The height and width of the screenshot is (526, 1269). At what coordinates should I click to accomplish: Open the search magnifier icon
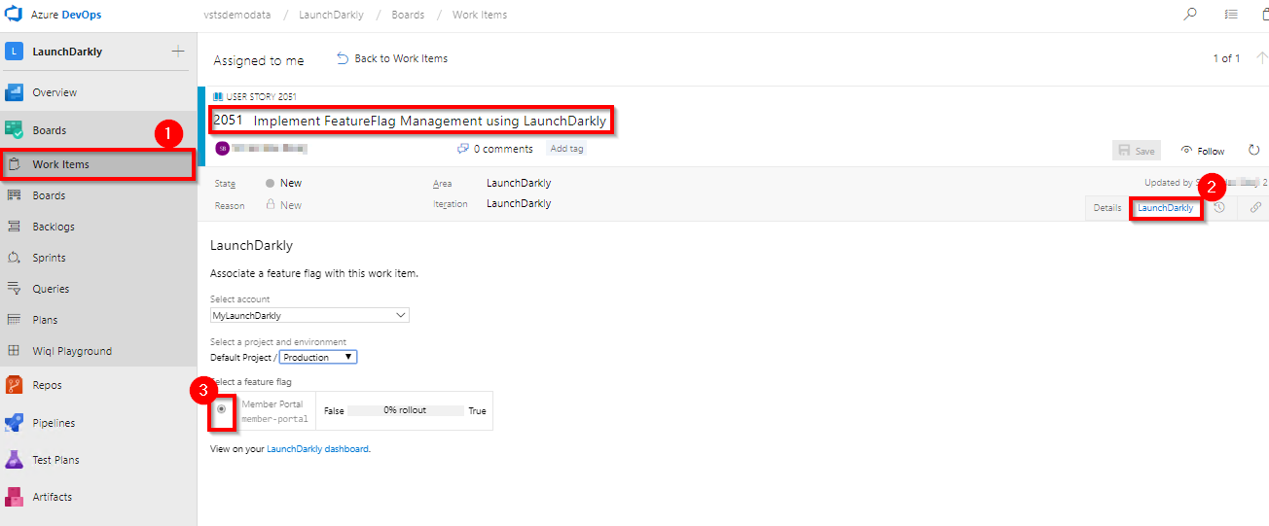pyautogui.click(x=1190, y=15)
